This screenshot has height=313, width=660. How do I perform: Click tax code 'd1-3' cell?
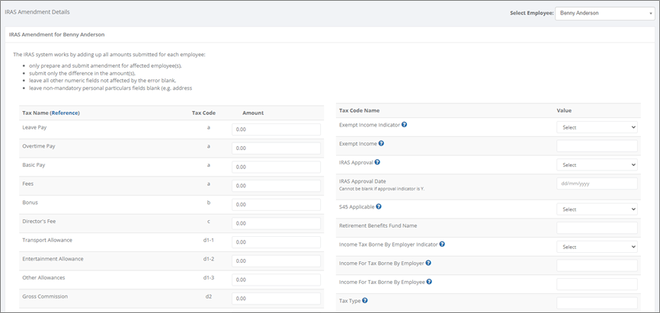coord(209,278)
